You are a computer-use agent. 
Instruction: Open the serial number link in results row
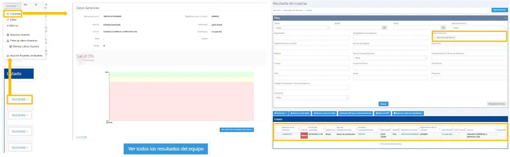(x=409, y=134)
